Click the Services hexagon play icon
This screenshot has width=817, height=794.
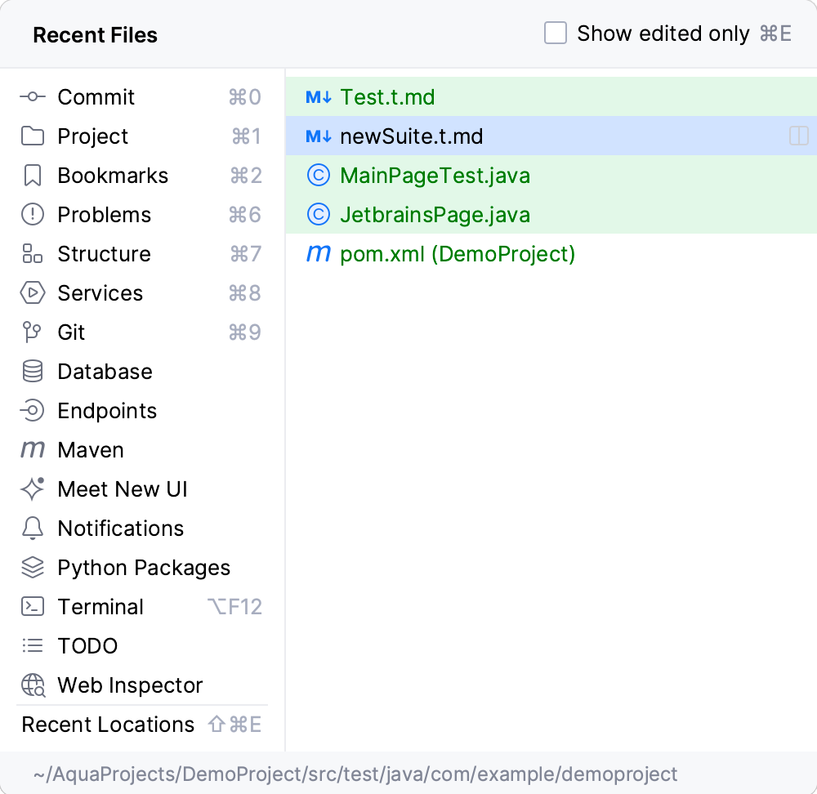coord(33,293)
